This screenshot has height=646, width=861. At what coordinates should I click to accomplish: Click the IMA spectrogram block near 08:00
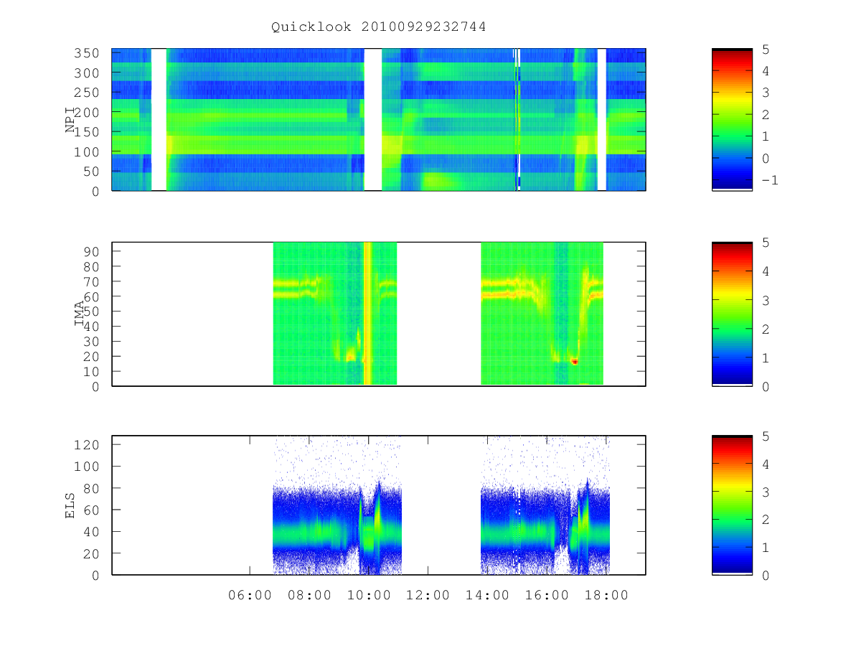click(335, 314)
